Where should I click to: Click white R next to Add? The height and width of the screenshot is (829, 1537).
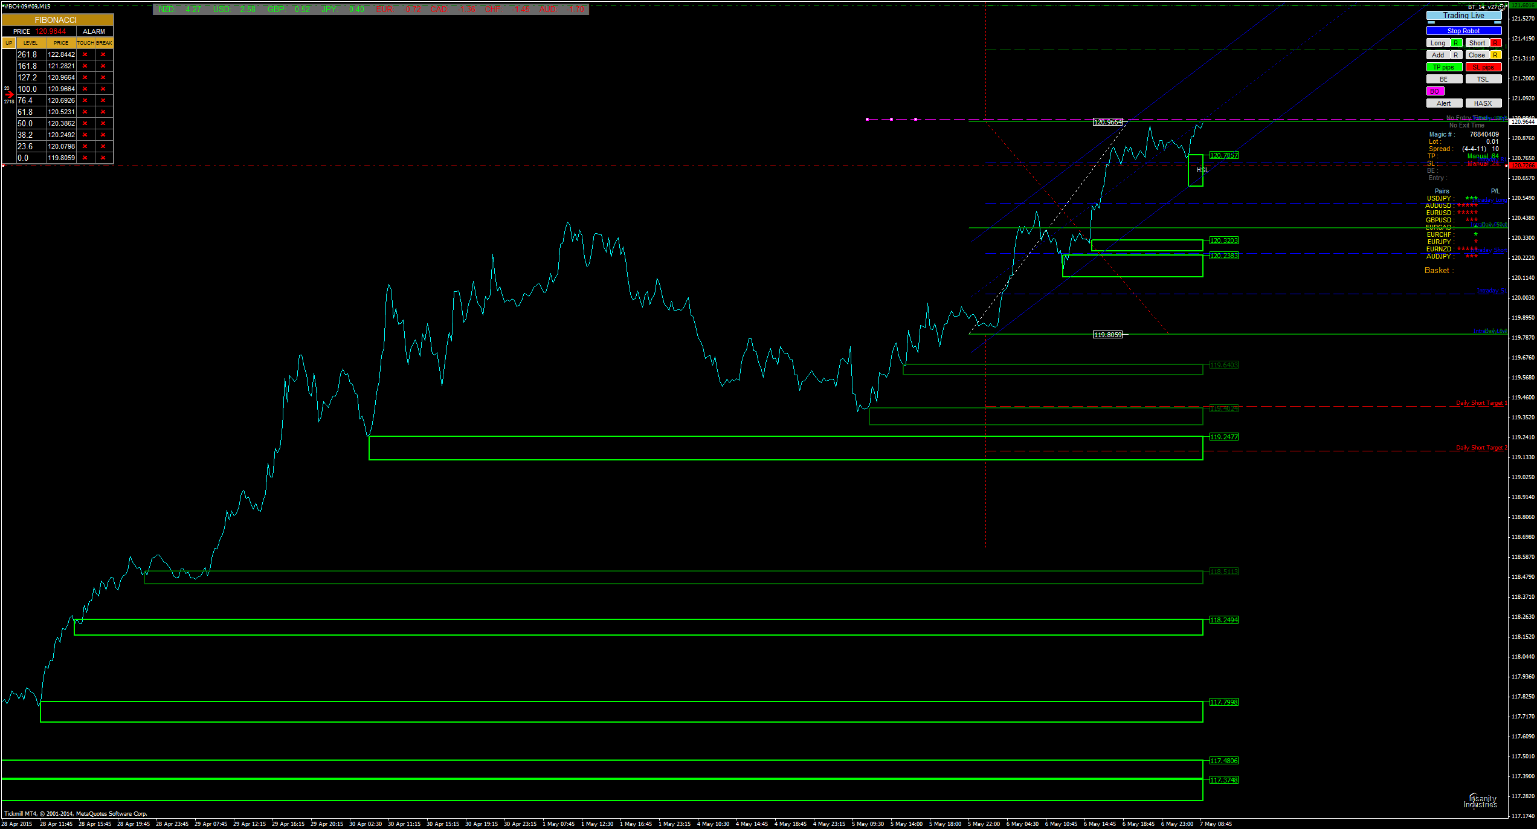1457,55
